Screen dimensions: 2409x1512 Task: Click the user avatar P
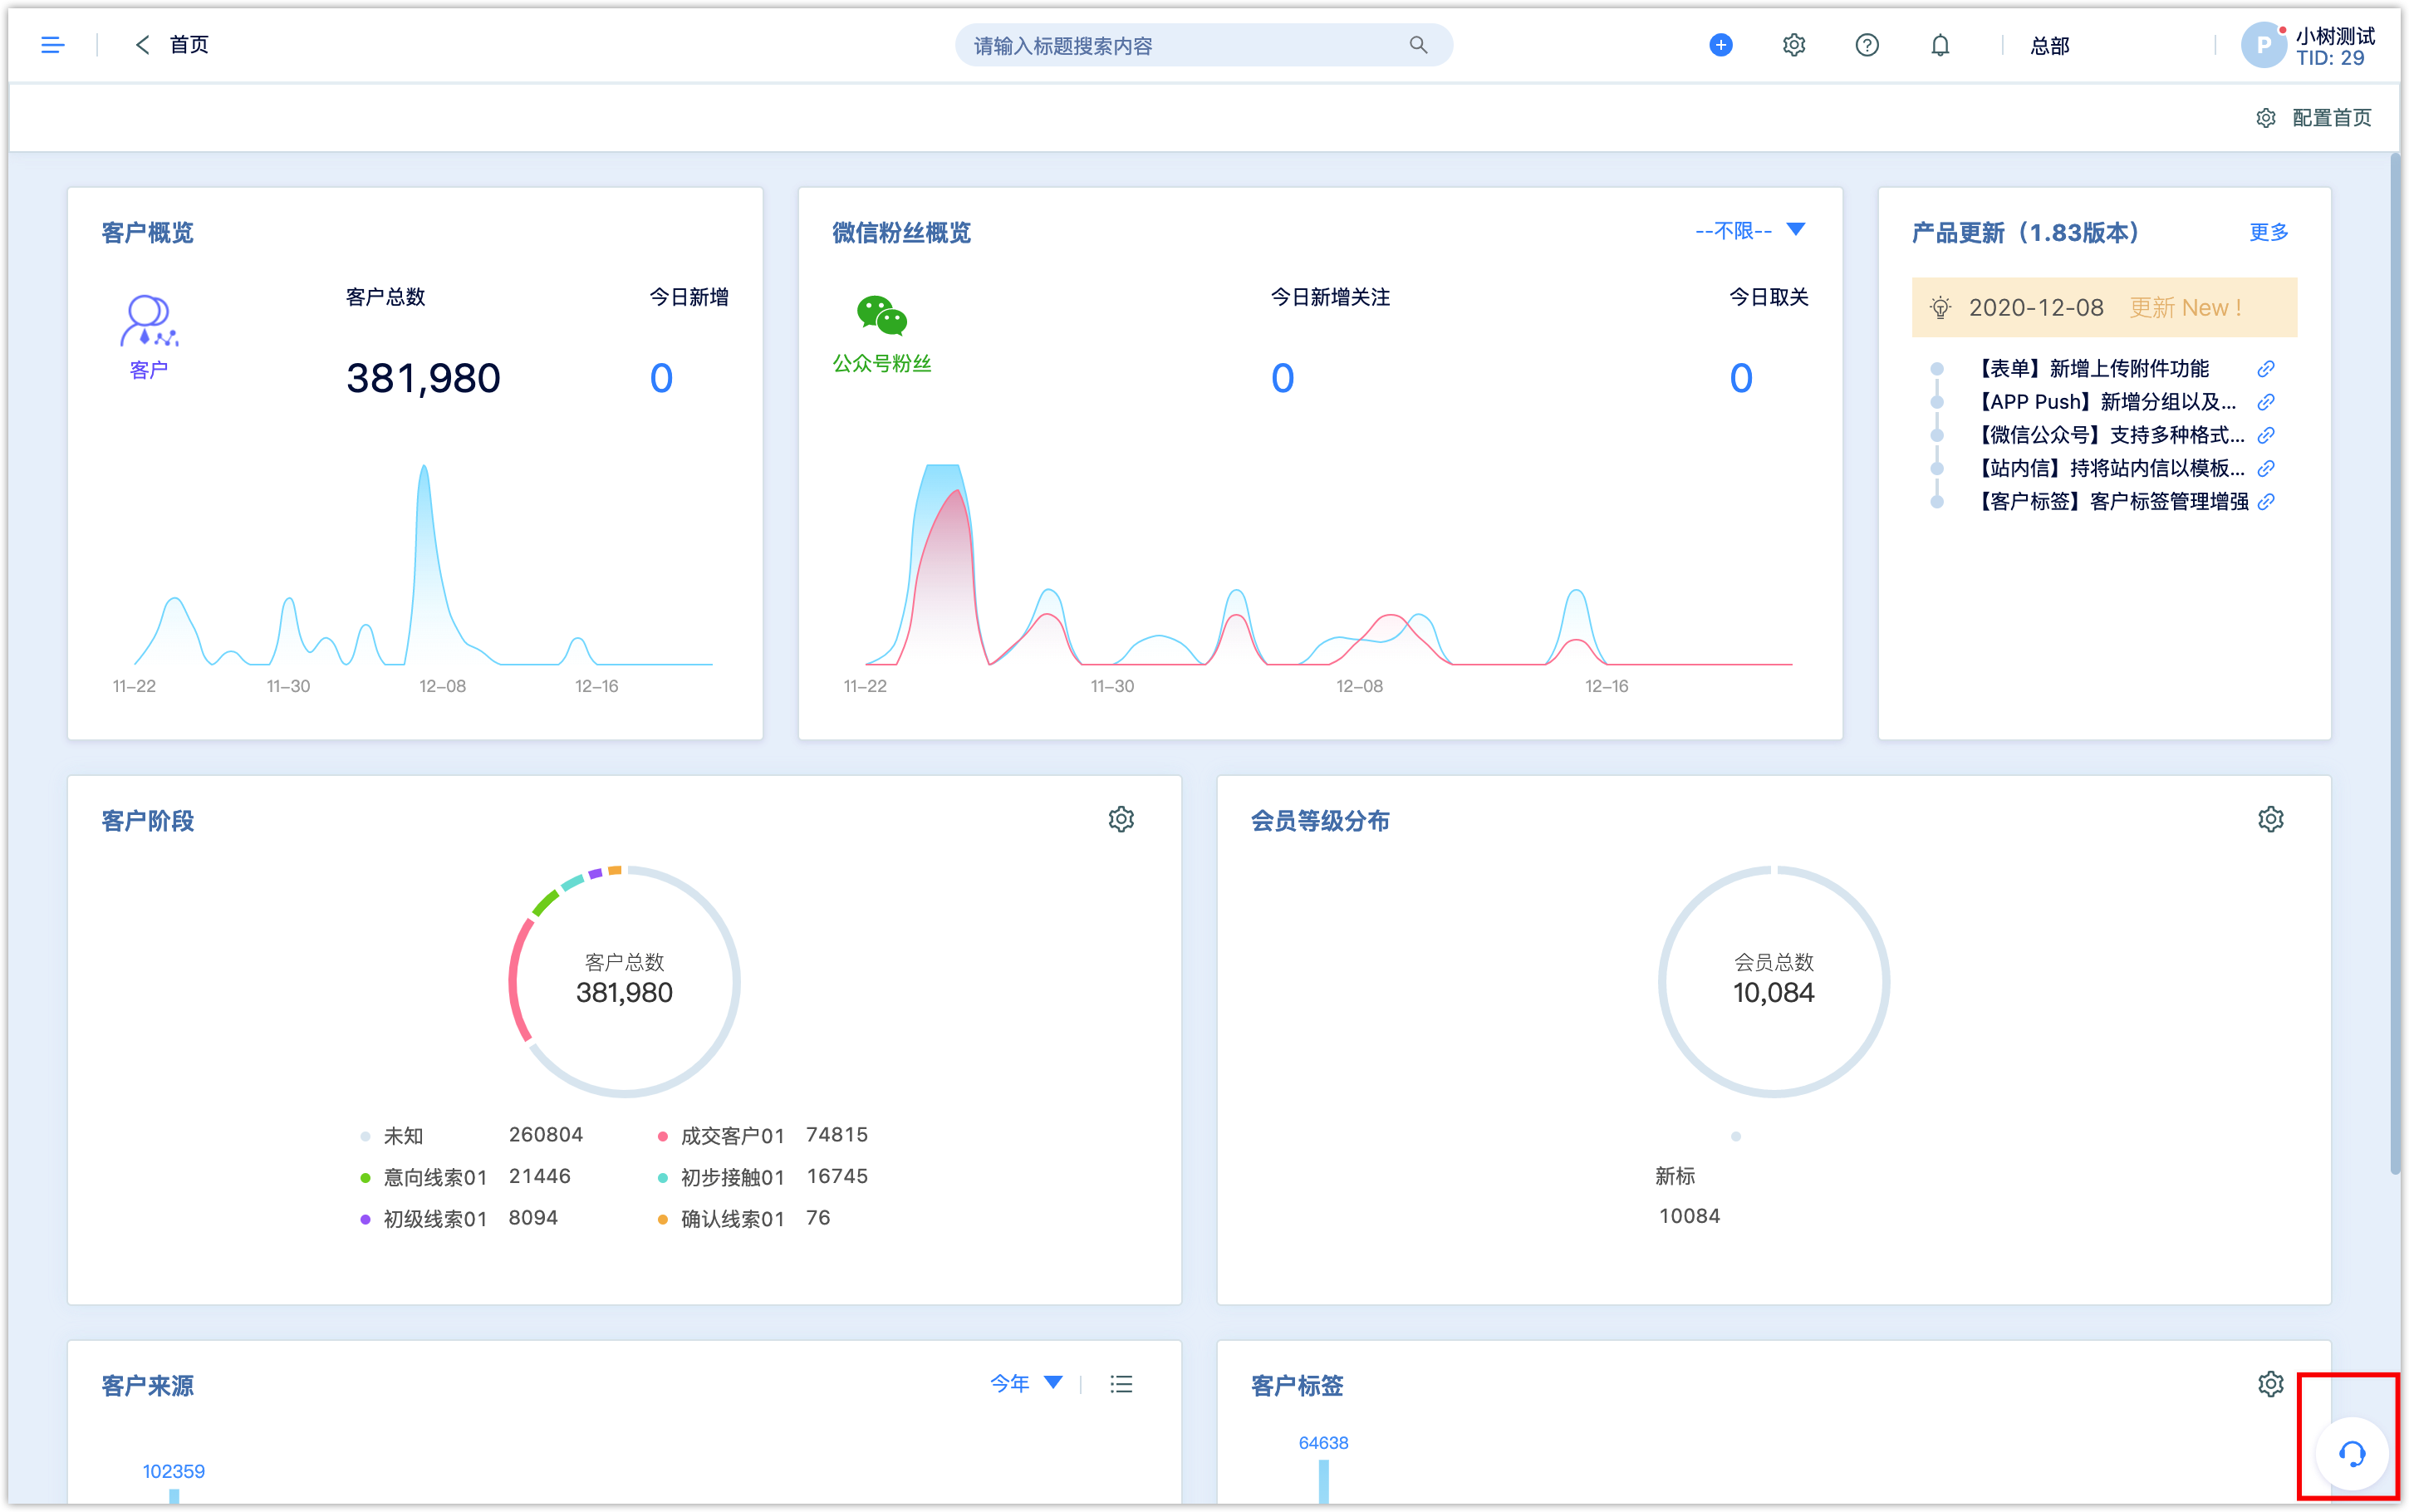coord(2263,45)
